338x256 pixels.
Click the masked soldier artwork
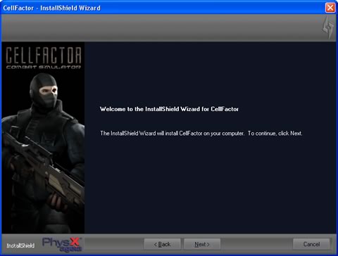click(x=43, y=153)
